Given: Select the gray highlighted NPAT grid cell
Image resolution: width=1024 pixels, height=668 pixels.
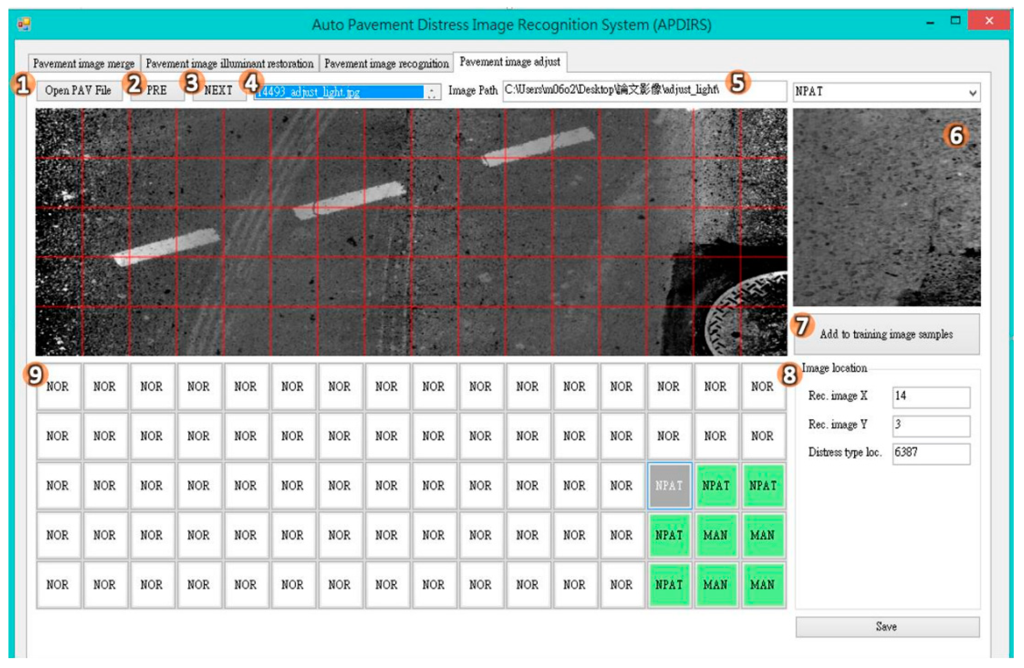Looking at the screenshot, I should 669,486.
